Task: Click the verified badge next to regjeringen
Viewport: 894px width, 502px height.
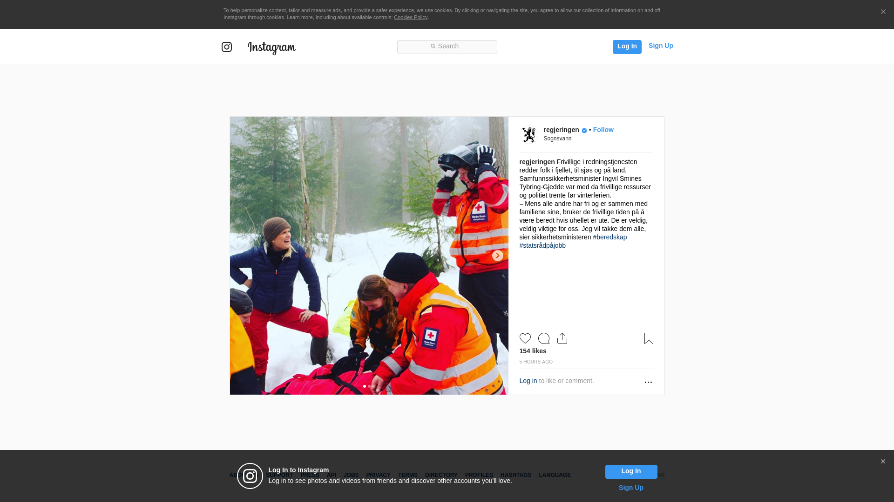Action: click(x=584, y=131)
